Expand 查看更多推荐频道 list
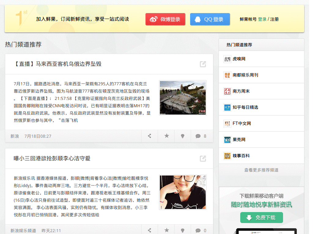The height and width of the screenshot is (234, 313). 261,170
